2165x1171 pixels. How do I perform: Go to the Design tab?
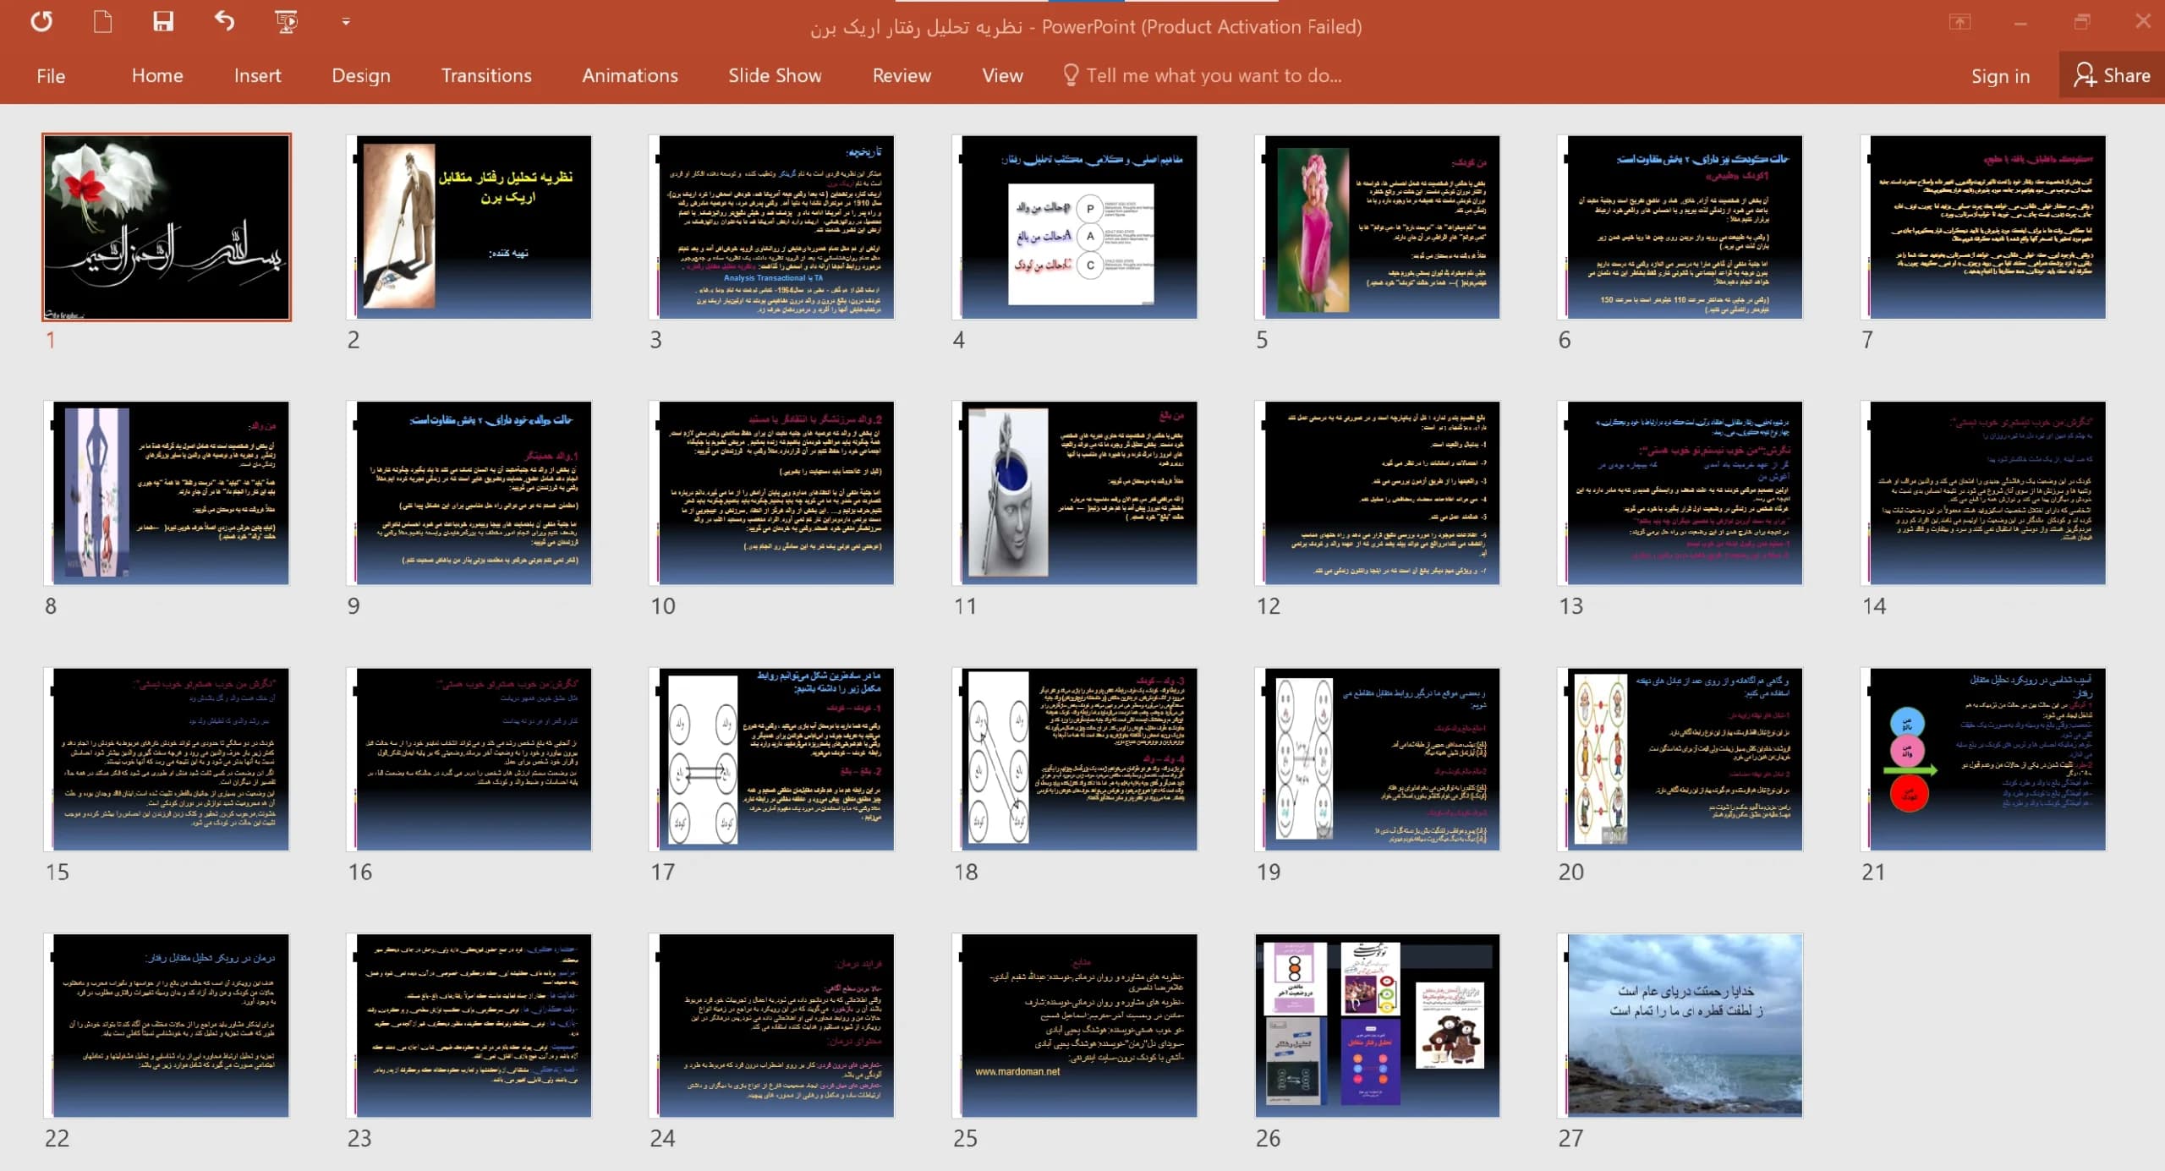pyautogui.click(x=361, y=75)
